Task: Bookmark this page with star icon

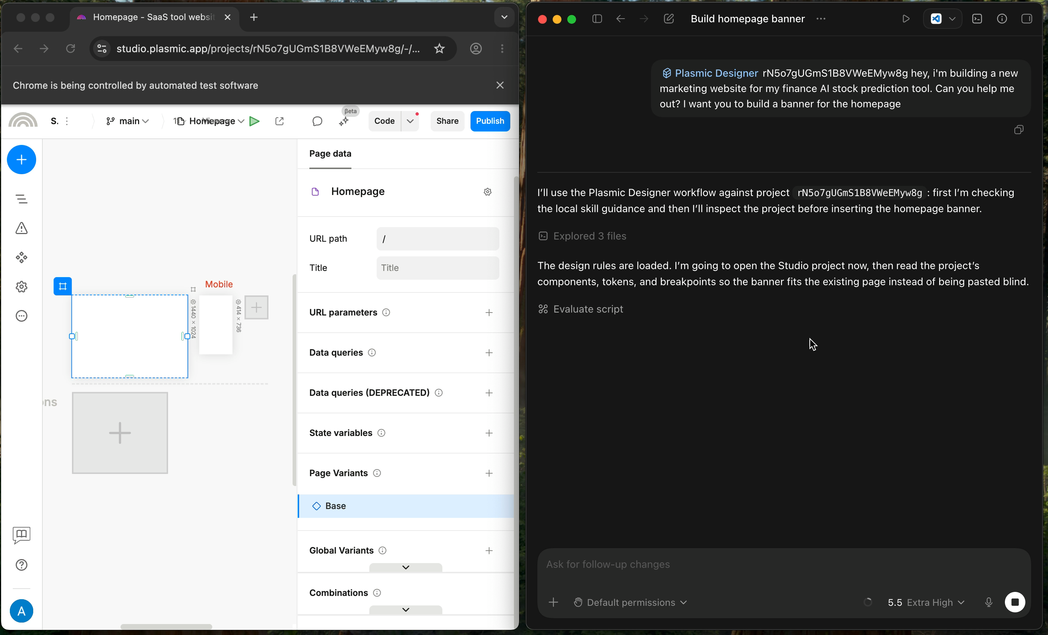Action: tap(439, 49)
